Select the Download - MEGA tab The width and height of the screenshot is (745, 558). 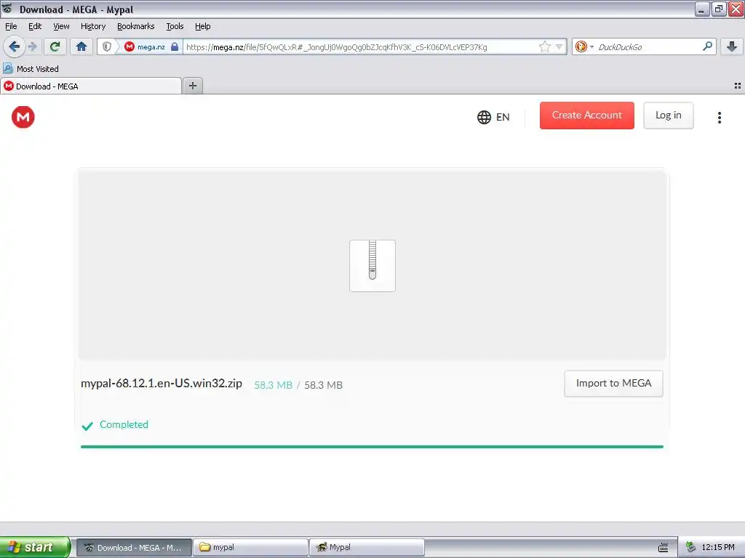(x=91, y=86)
